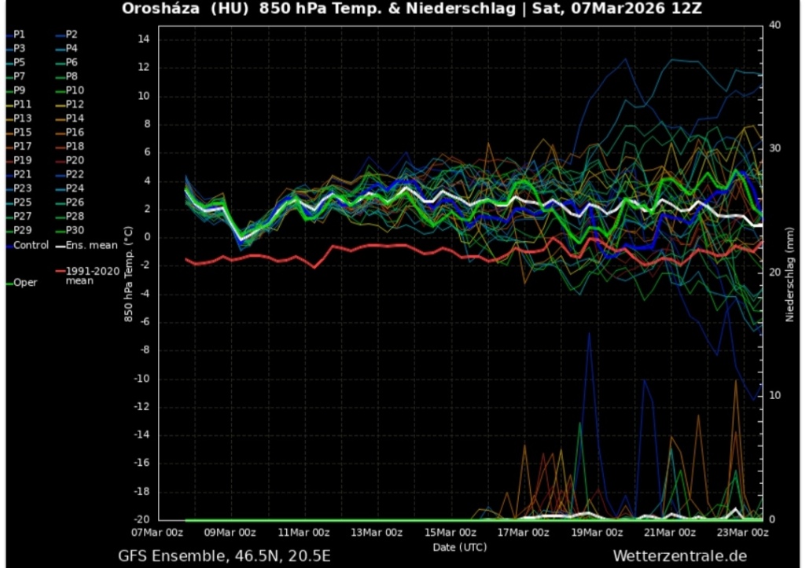805x568 pixels.
Task: Click the P30 legend entry
Action: pyautogui.click(x=74, y=230)
